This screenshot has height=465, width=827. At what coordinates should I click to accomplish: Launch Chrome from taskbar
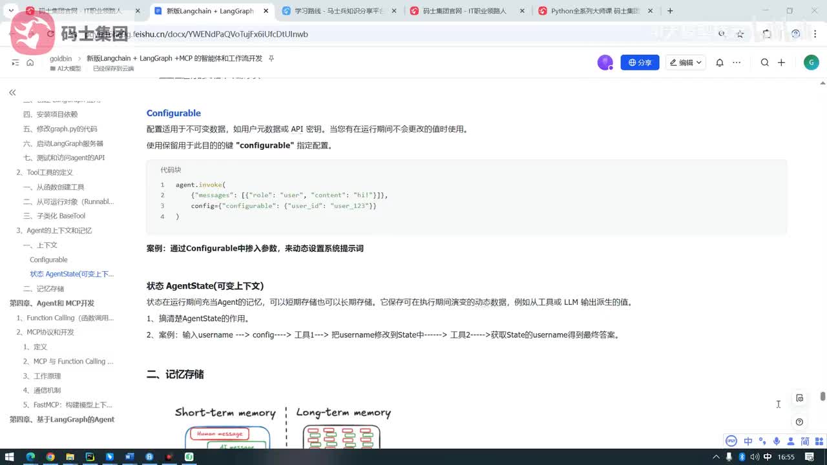[50, 457]
